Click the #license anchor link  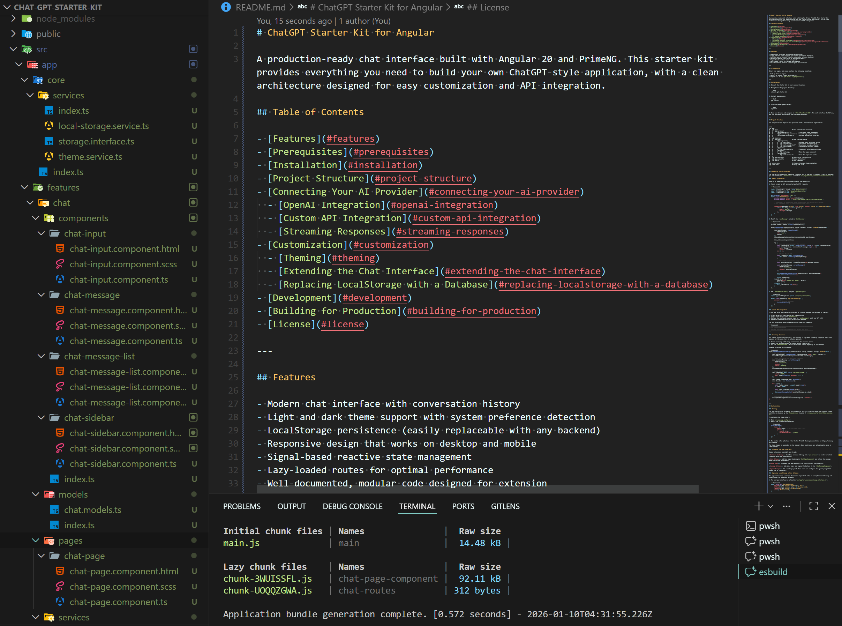click(342, 325)
